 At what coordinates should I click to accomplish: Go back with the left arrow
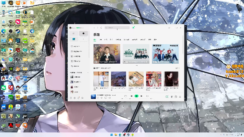click(94, 28)
